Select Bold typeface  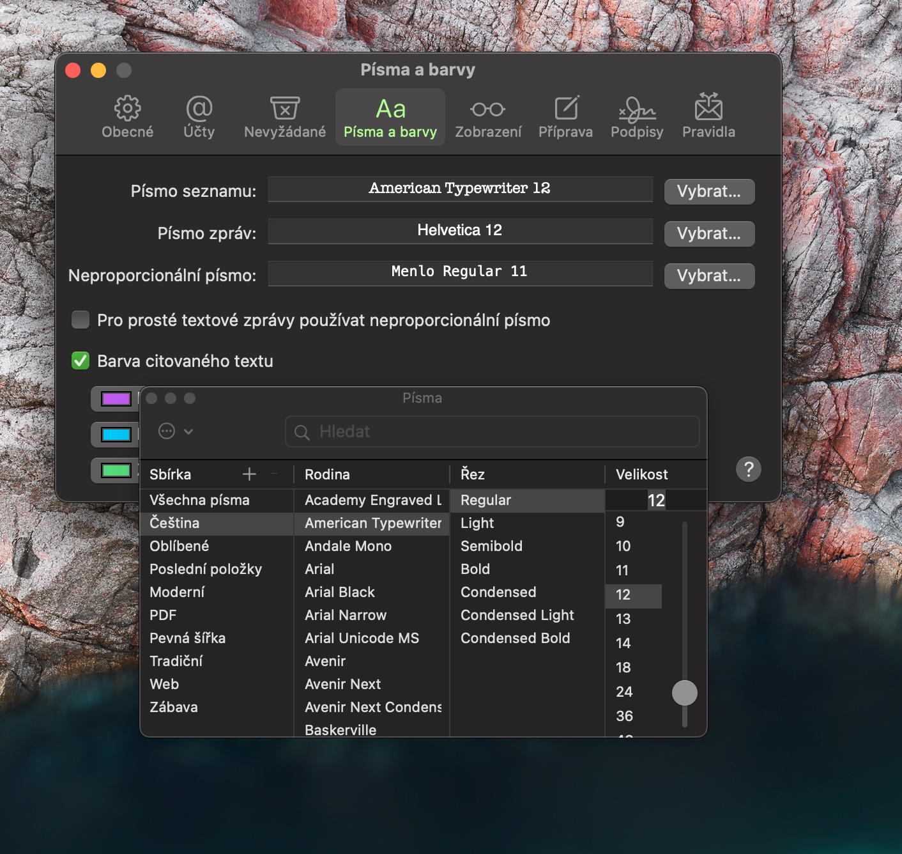click(x=527, y=569)
